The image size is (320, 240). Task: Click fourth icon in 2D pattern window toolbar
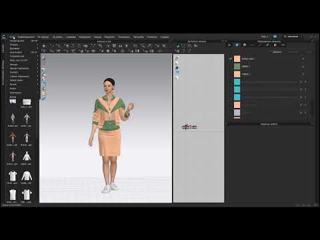coord(195,46)
